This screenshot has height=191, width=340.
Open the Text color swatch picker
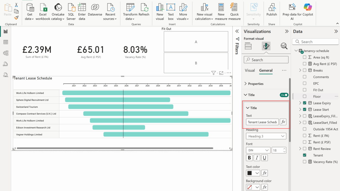pos(253,173)
